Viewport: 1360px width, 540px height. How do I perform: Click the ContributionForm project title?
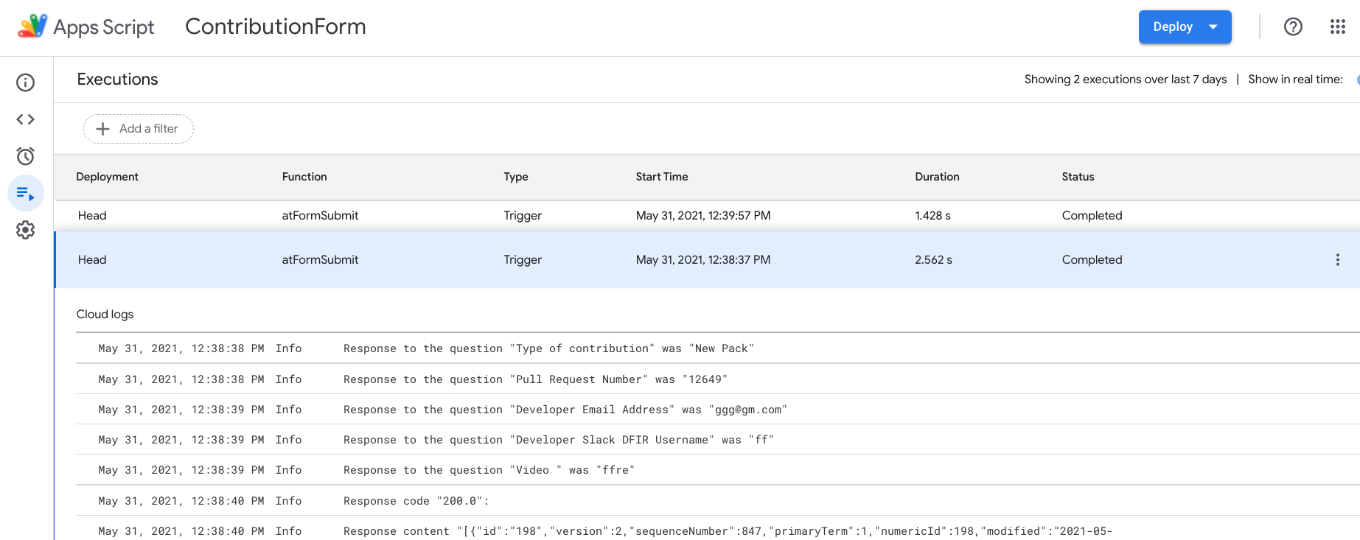(275, 27)
